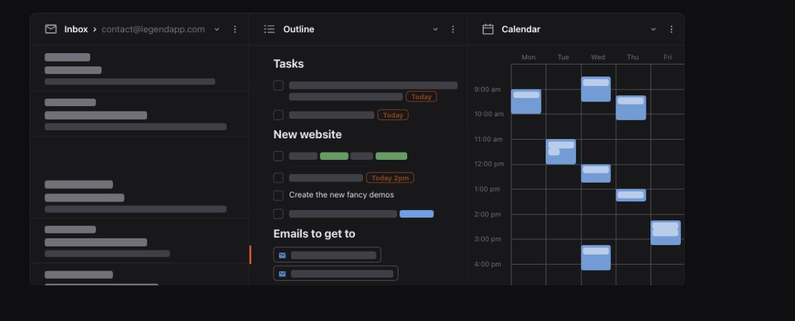Click the Calendar icon in panel header
The height and width of the screenshot is (321, 795).
click(x=488, y=30)
